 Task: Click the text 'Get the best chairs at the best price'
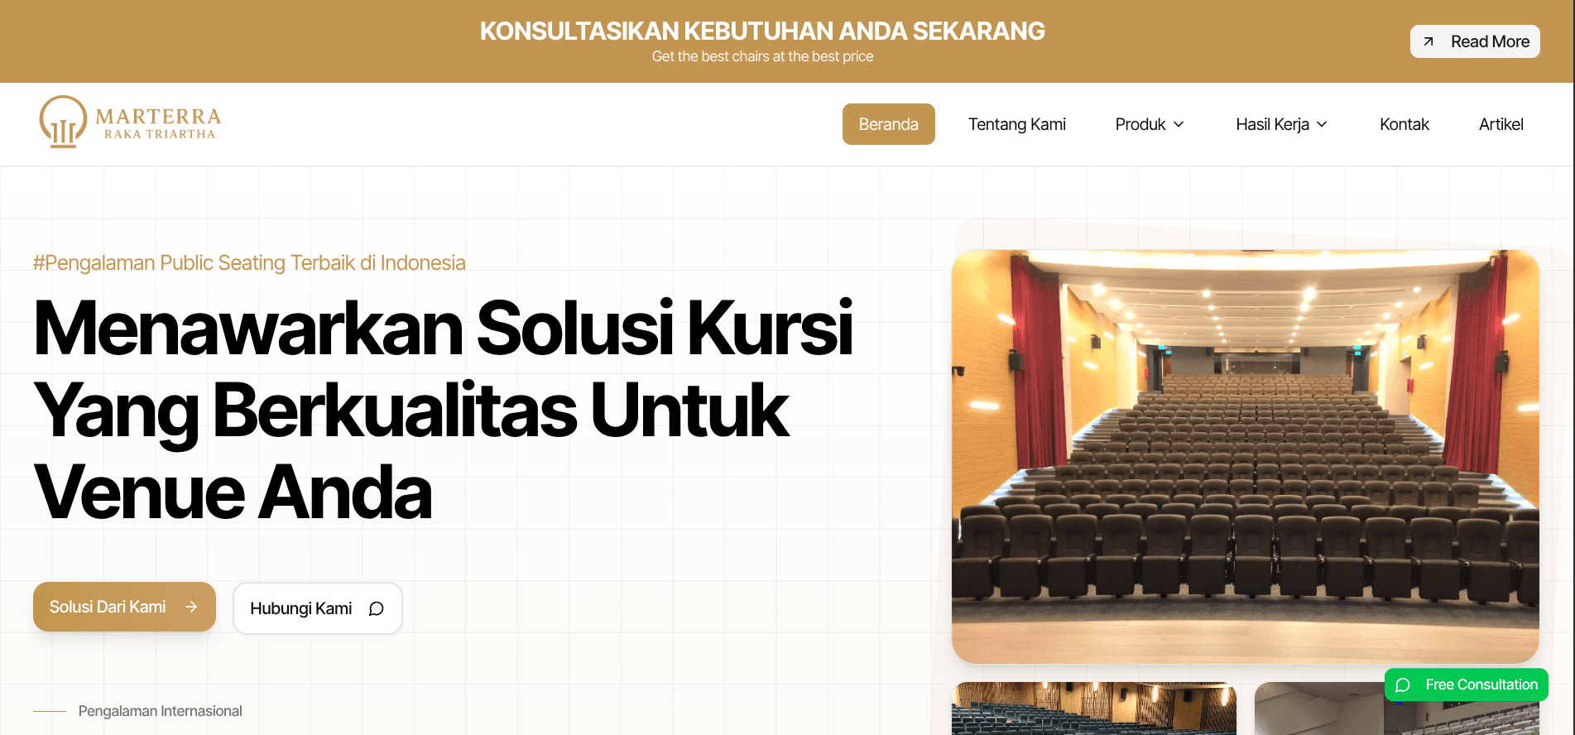coord(762,56)
